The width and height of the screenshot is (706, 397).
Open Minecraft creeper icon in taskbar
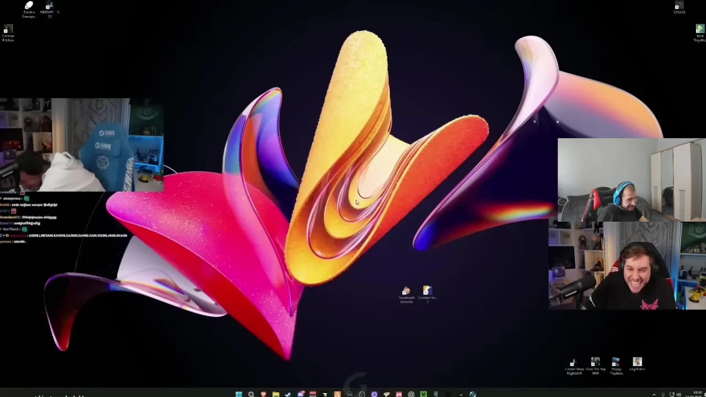pyautogui.click(x=423, y=394)
